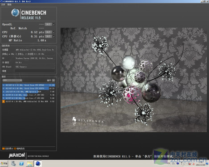Viewport: 209px width, 167px height.
Task: Open Windows Explorer folder icon on taskbar
Action: point(29,163)
